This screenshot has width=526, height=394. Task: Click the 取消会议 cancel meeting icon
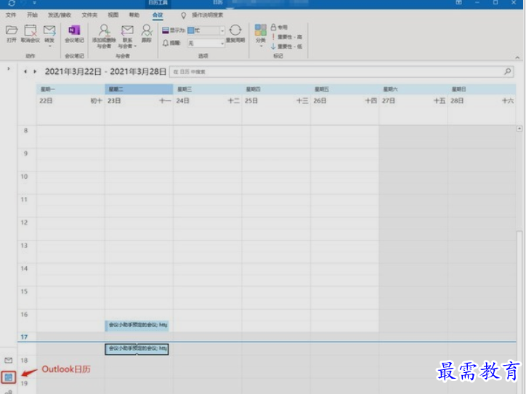(x=31, y=31)
